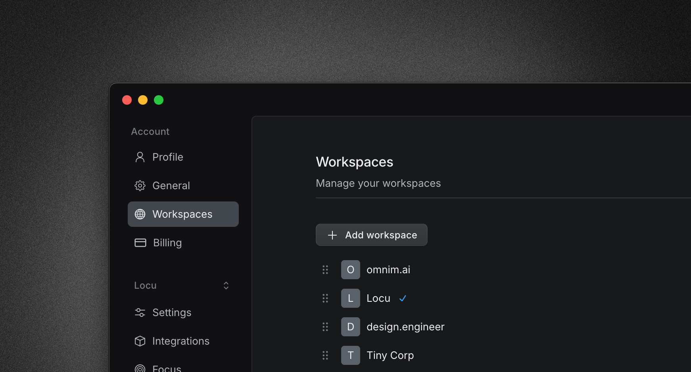The image size is (691, 372).
Task: Click the blue checkmark beside Locu
Action: tap(403, 298)
